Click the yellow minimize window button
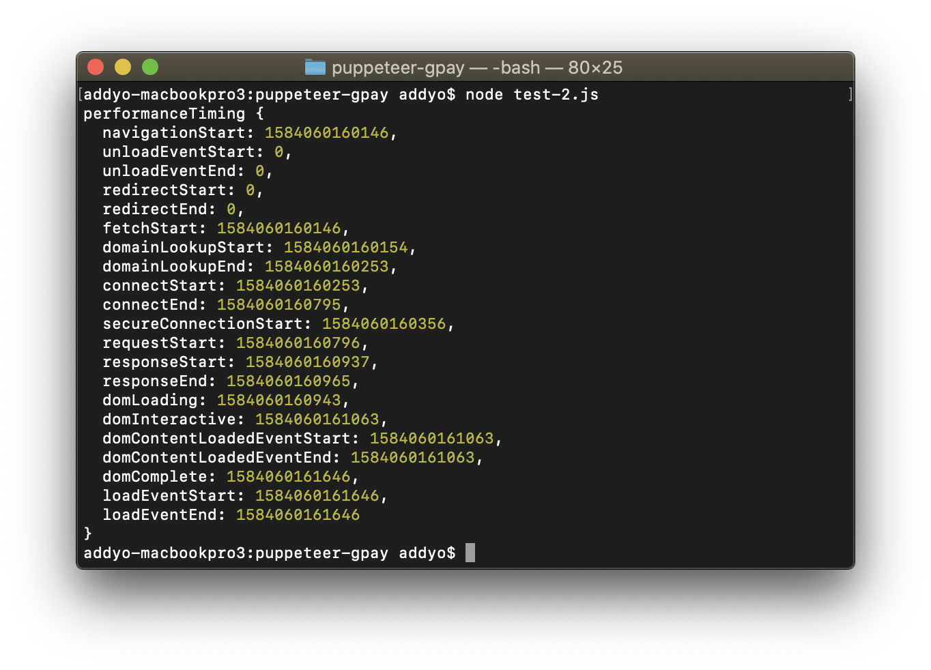This screenshot has height=670, width=931. click(x=123, y=67)
